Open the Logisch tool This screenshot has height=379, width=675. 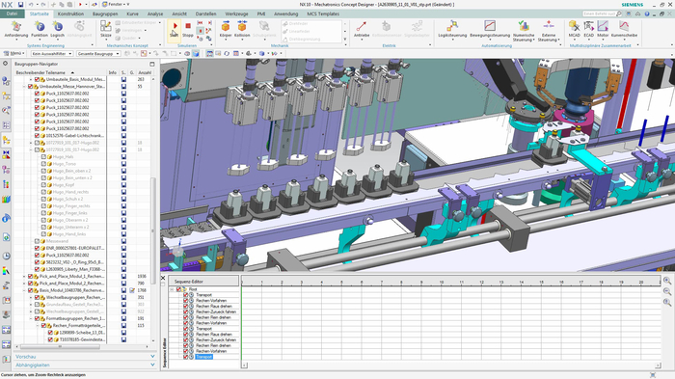pos(57,29)
